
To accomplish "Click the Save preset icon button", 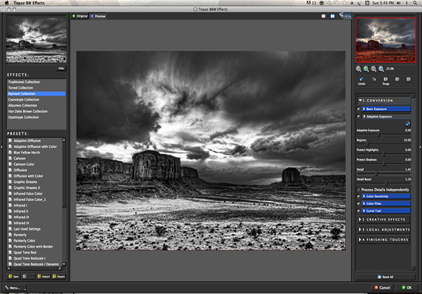I will [14, 277].
